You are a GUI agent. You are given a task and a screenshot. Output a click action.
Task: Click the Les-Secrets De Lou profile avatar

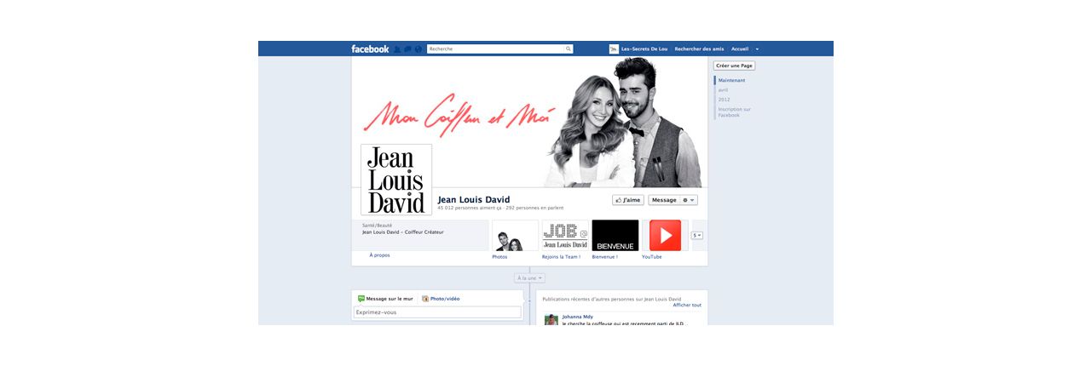coord(614,49)
